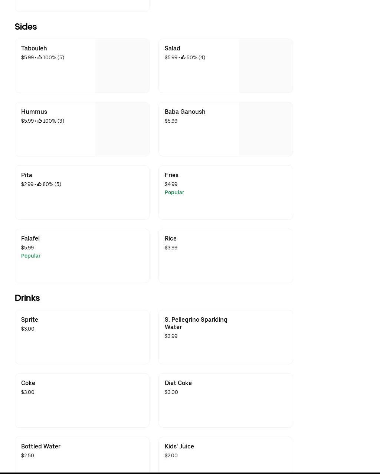This screenshot has height=474, width=380.
Task: Click the thumbs-up icon on Pita
Action: point(39,184)
